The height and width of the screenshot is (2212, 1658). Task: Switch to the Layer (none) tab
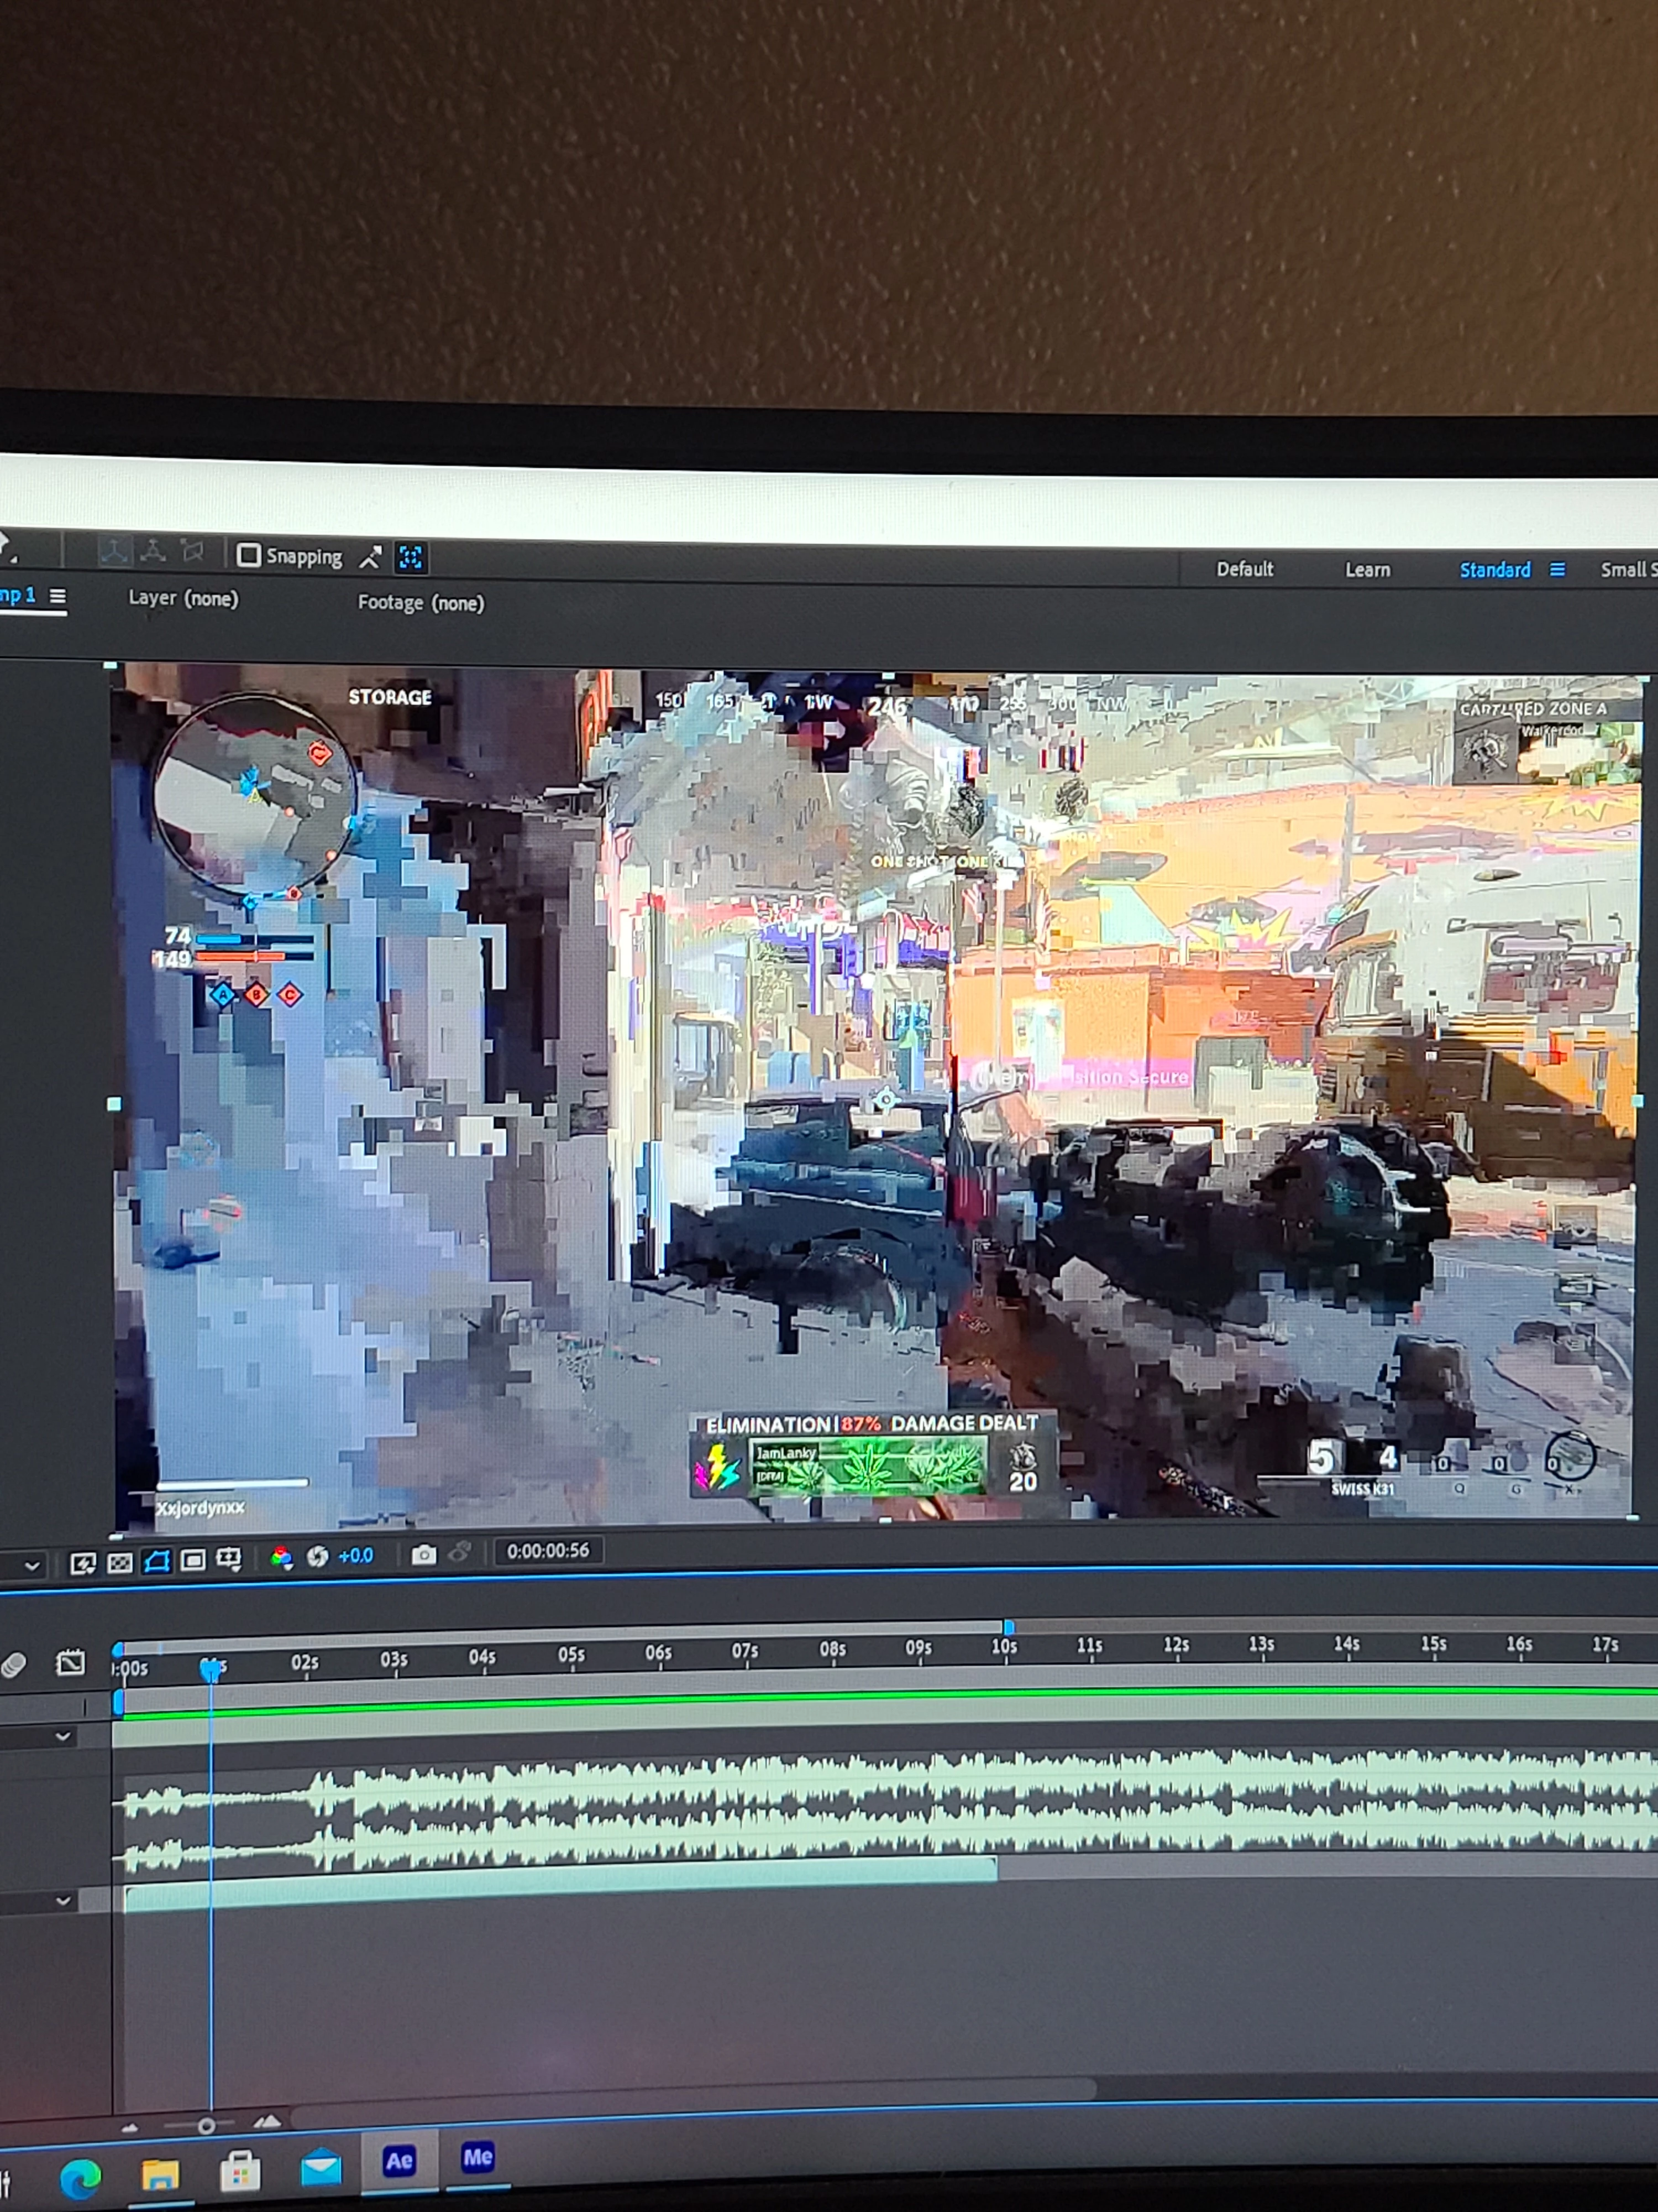click(x=183, y=598)
